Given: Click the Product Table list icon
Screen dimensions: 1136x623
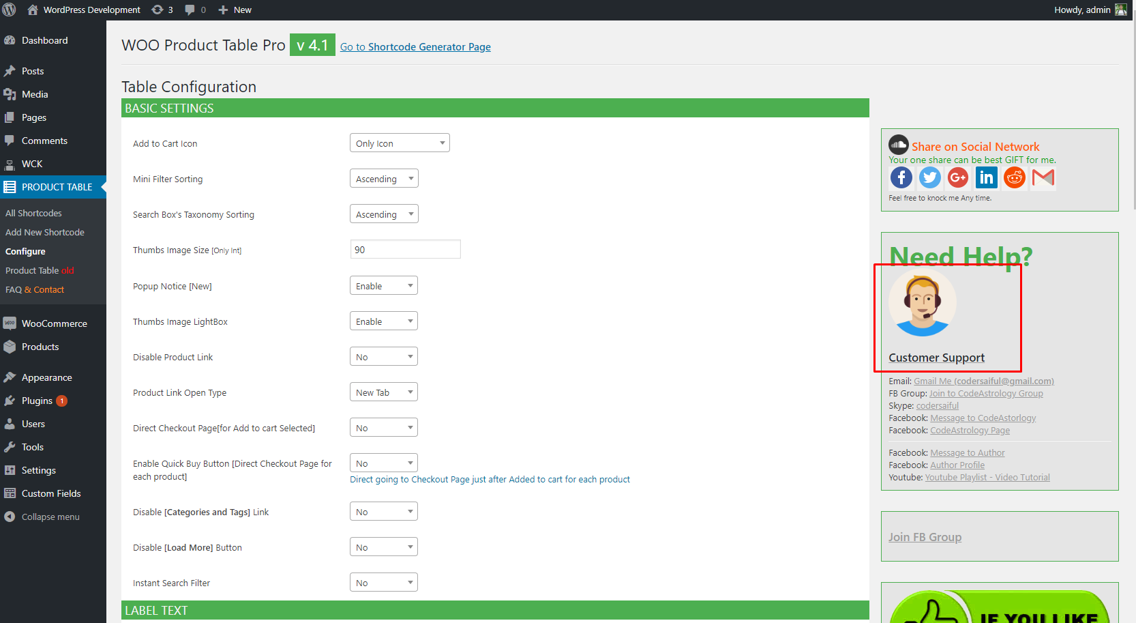Looking at the screenshot, I should pyautogui.click(x=10, y=187).
